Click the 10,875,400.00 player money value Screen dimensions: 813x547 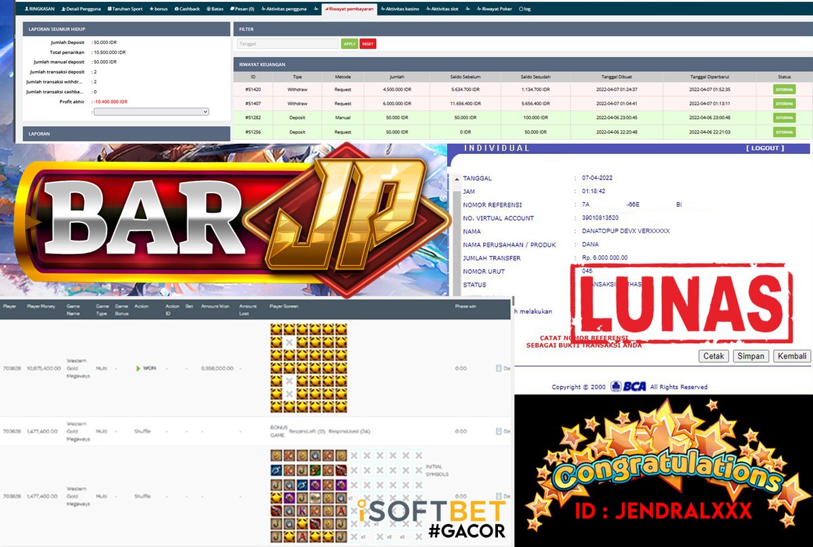[43, 368]
